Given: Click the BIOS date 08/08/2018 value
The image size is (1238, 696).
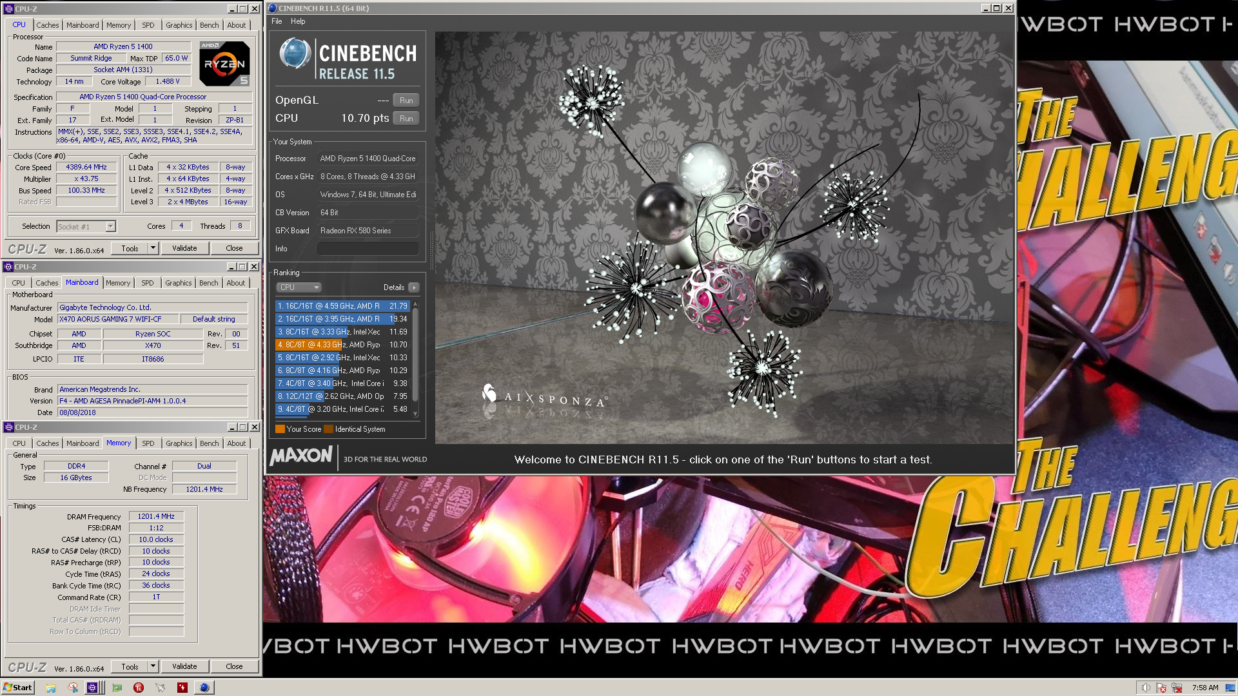Looking at the screenshot, I should [x=153, y=412].
